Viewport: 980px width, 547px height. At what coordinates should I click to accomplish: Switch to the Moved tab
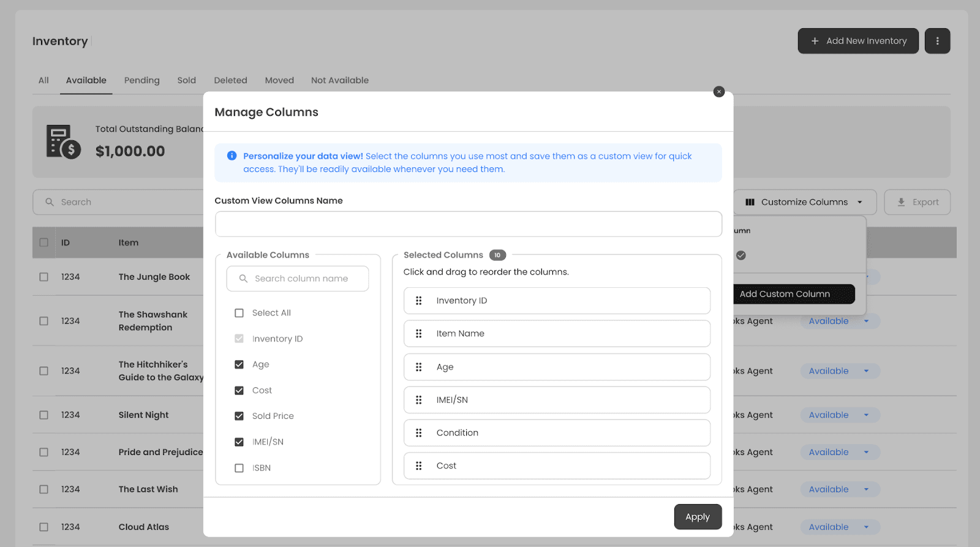click(279, 80)
